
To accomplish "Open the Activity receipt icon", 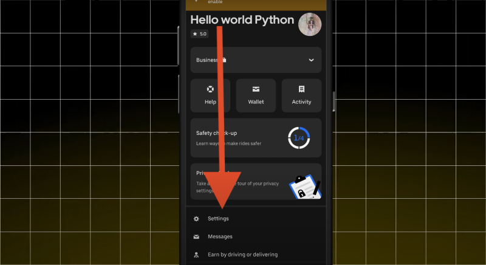I will [301, 89].
